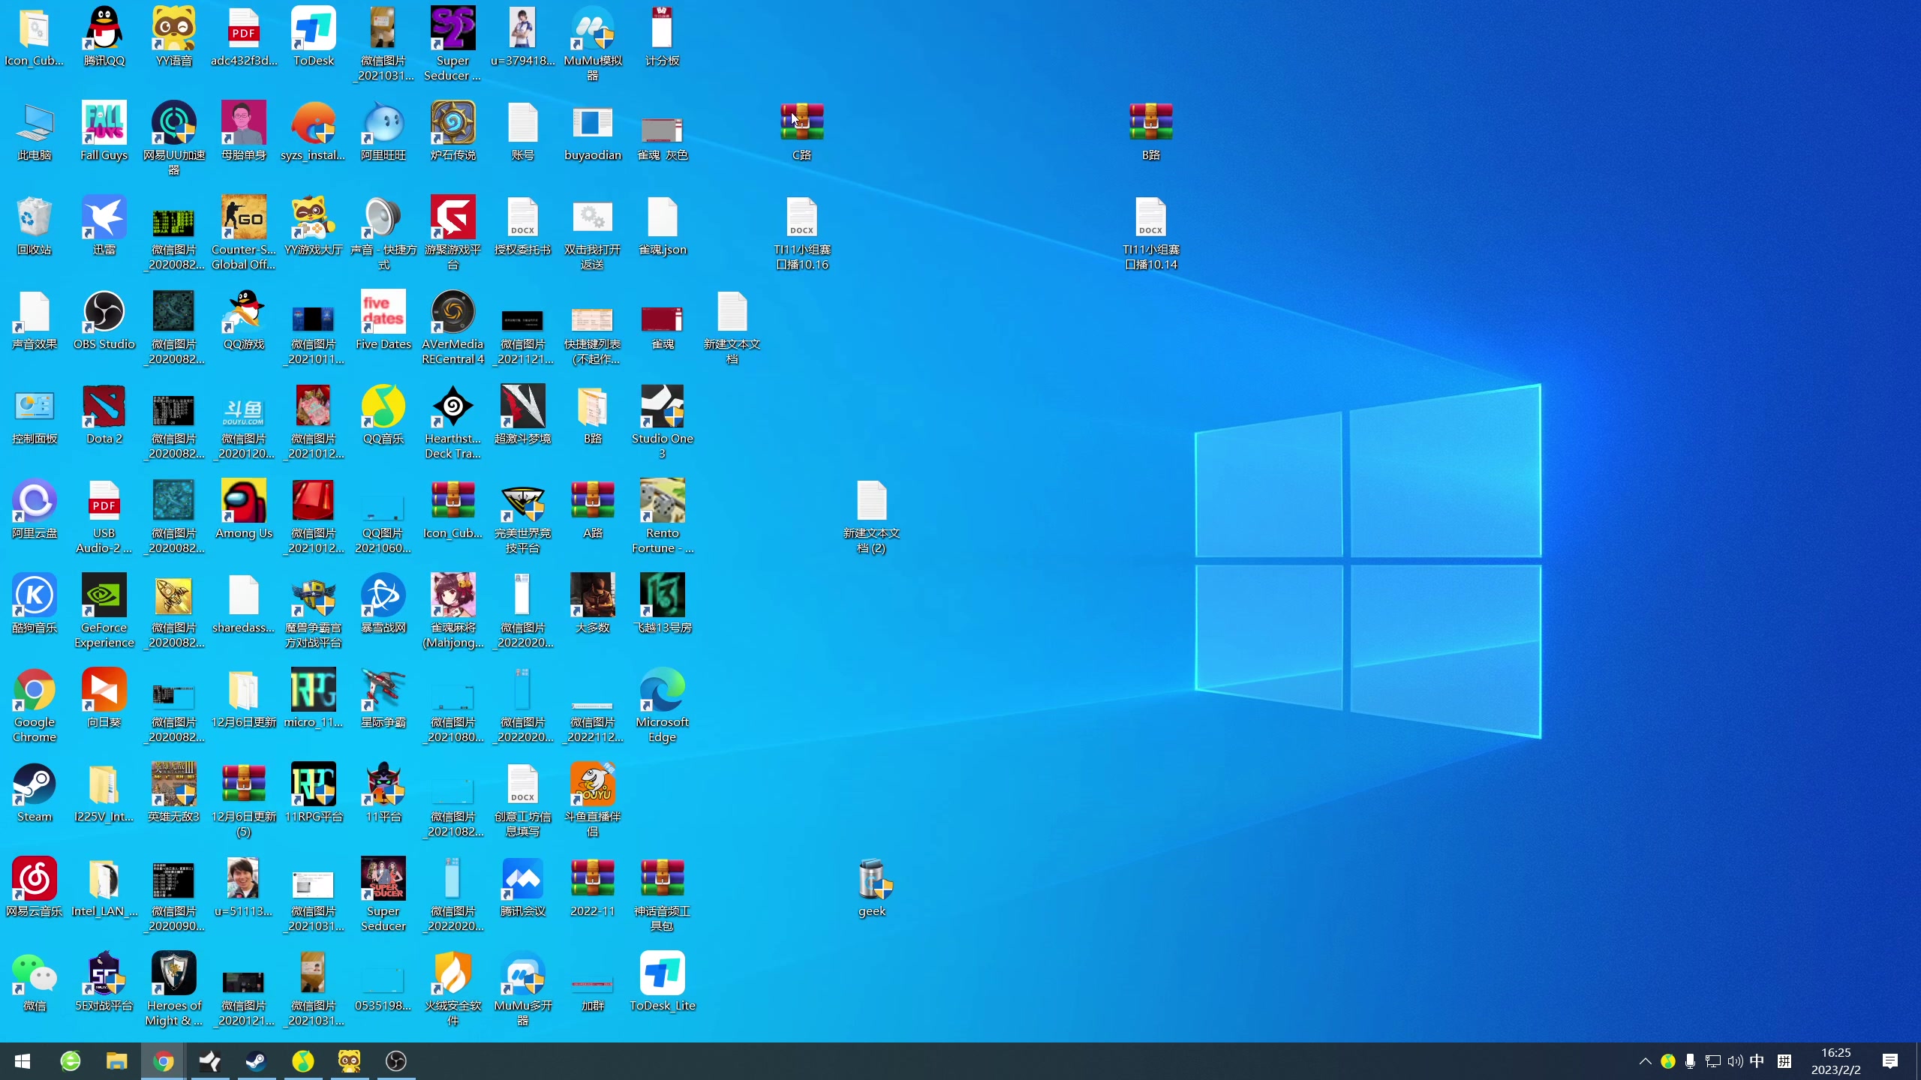Open OBS Studio from the taskbar

pos(395,1061)
